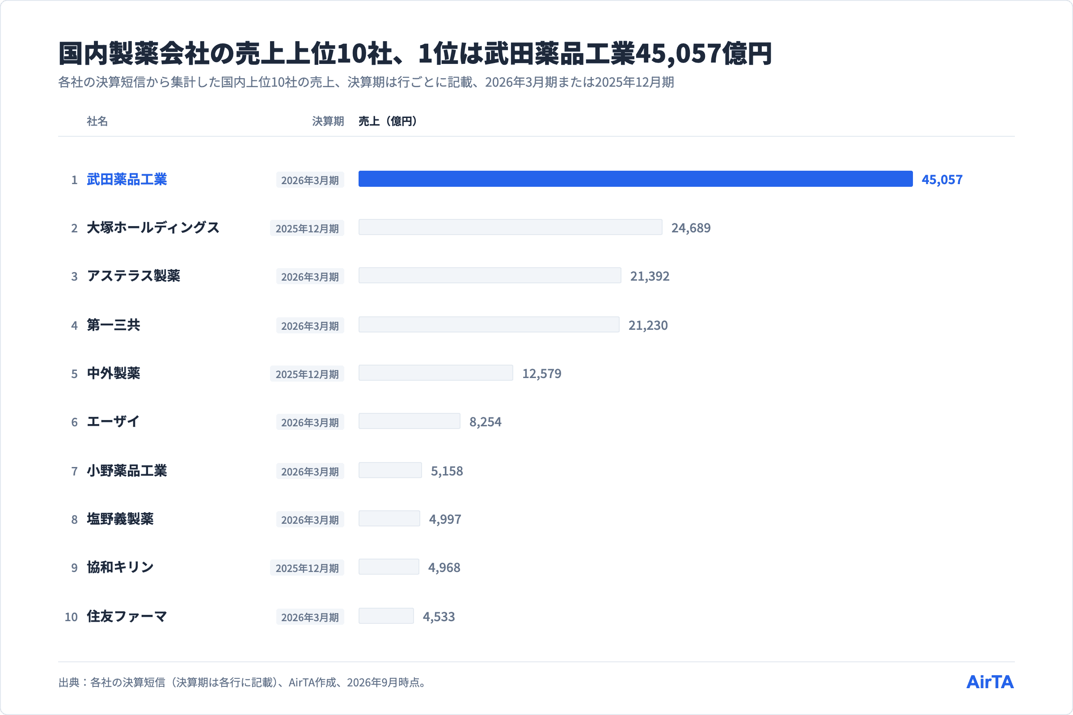Click the value 21,230
1073x715 pixels.
click(x=648, y=326)
